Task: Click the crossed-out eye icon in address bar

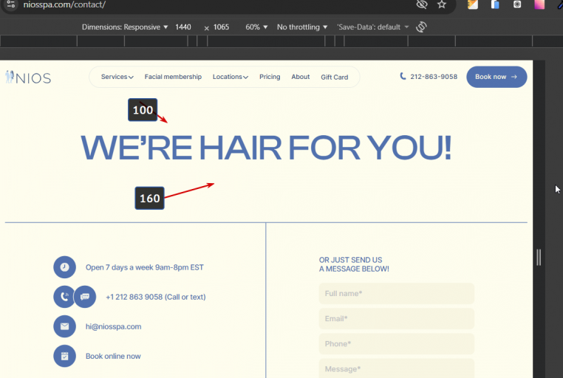Action: (x=422, y=4)
